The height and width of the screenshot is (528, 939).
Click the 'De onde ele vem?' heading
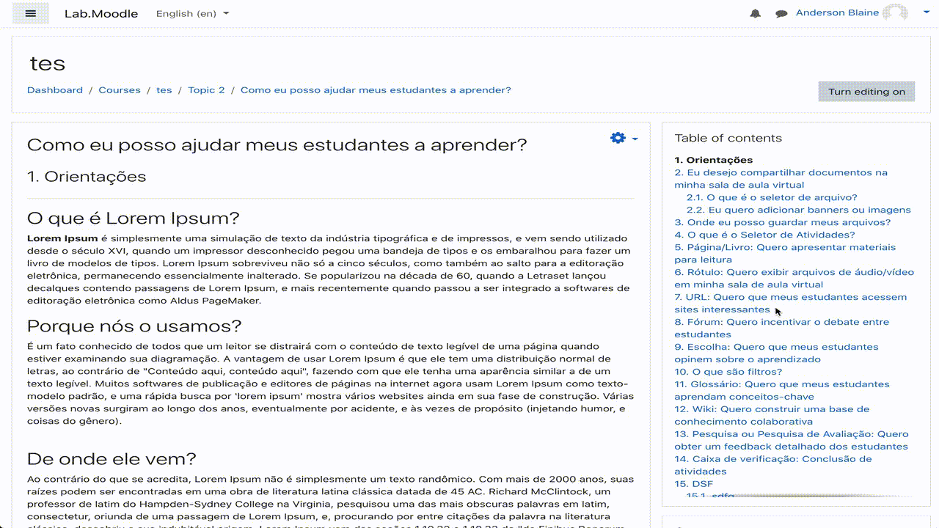(112, 459)
